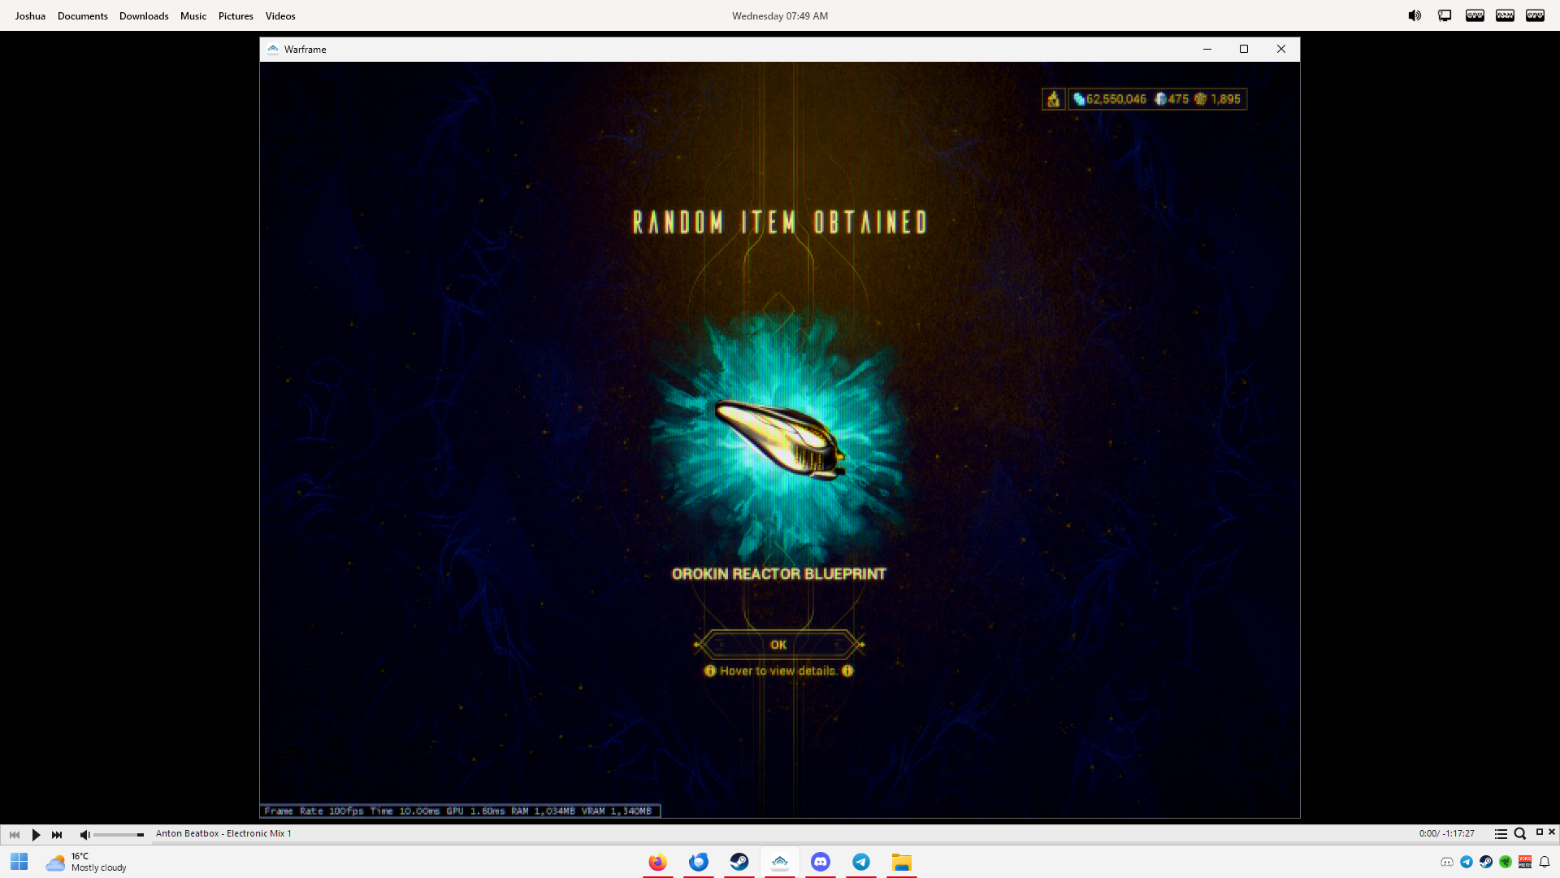Click the Wednesday 07:49 AM clock

pyautogui.click(x=780, y=15)
